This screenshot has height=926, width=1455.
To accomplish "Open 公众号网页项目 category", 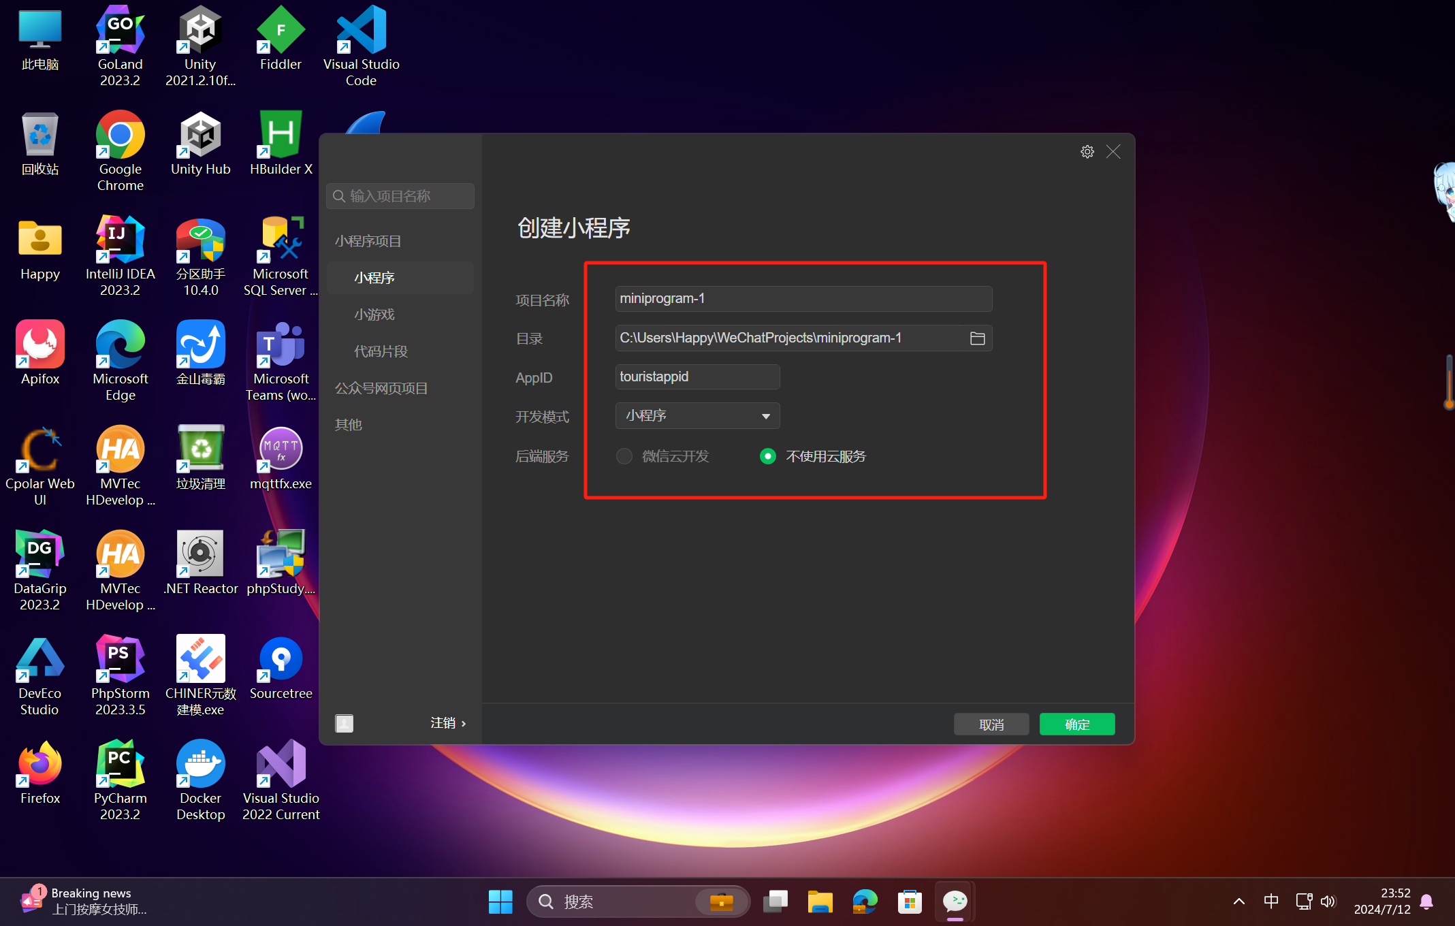I will (x=381, y=388).
